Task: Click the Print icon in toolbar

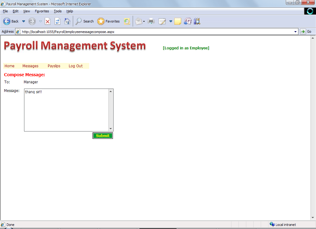Action: 151,21
